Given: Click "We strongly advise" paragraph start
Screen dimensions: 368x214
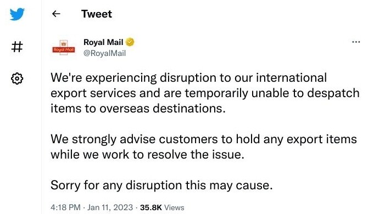Looking at the screenshot, I should click(103, 139).
